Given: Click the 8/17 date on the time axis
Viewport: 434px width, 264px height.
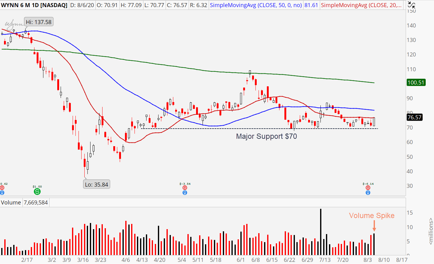Looking at the screenshot, I should pos(402,260).
